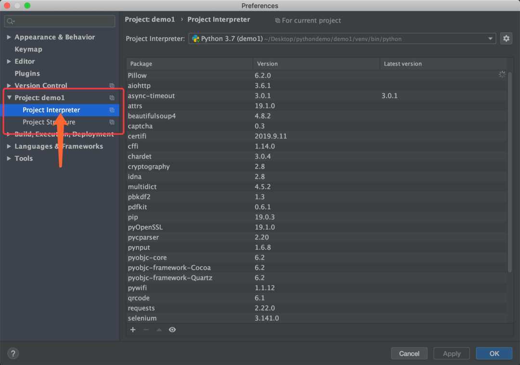This screenshot has height=365, width=520.
Task: Select the captcha package row
Action: point(316,126)
